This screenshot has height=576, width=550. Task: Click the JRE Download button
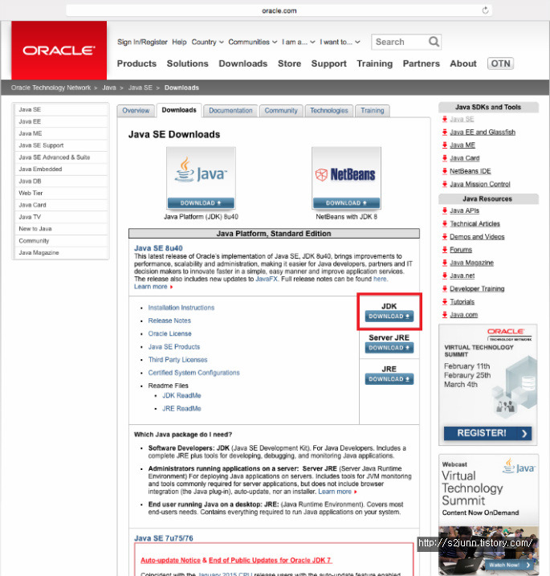(389, 379)
